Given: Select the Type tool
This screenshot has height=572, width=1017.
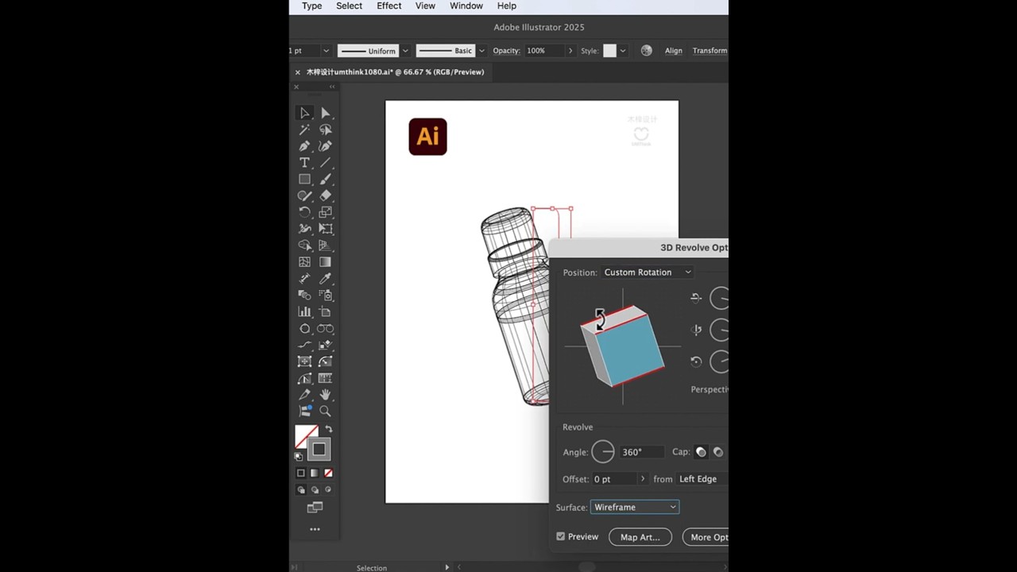Looking at the screenshot, I should [304, 163].
